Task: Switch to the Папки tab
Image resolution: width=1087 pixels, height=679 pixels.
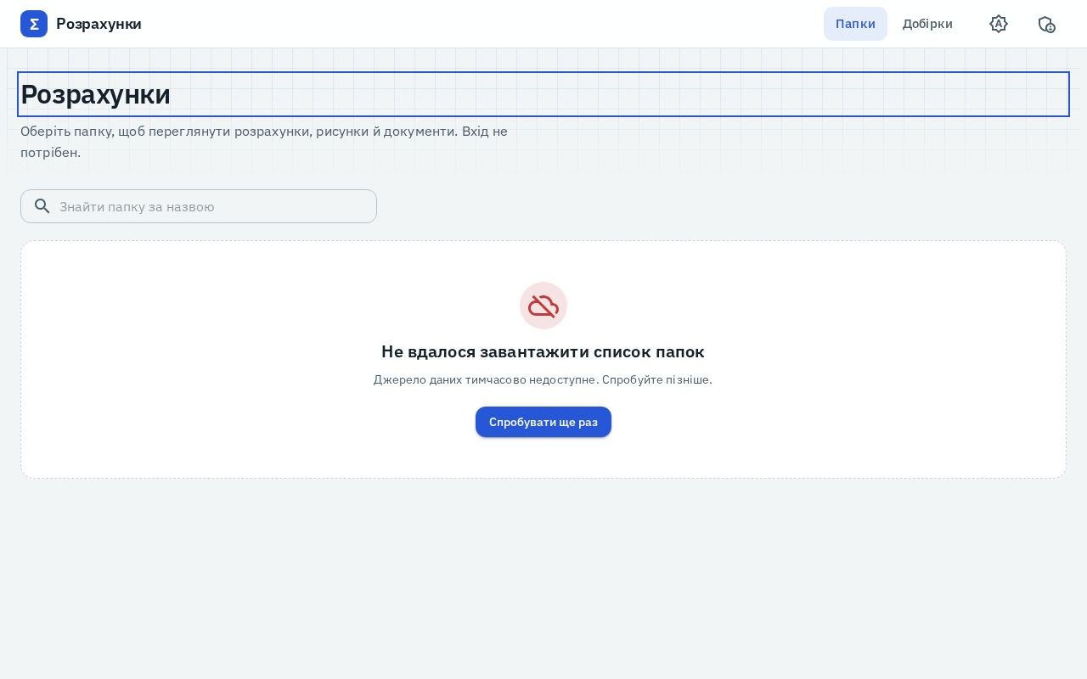Action: (x=855, y=24)
